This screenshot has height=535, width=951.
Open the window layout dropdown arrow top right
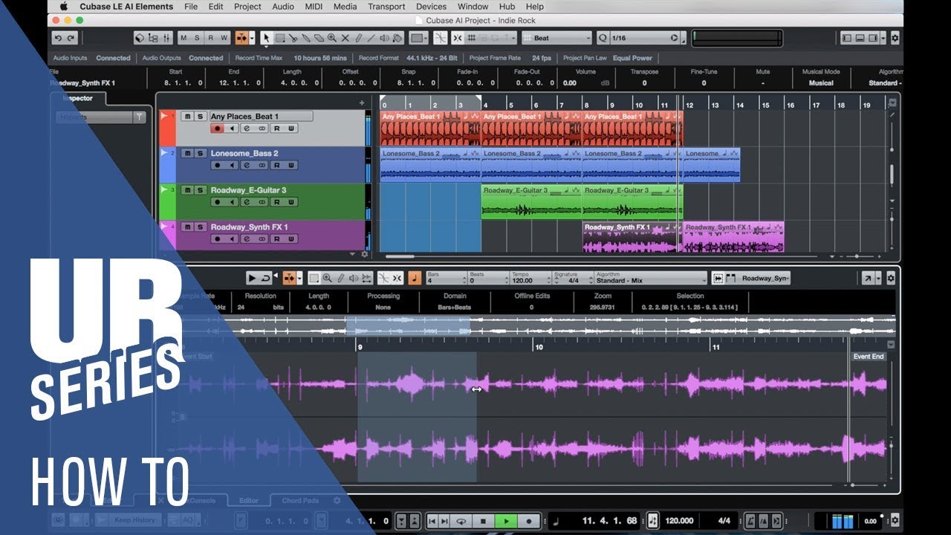[x=883, y=38]
